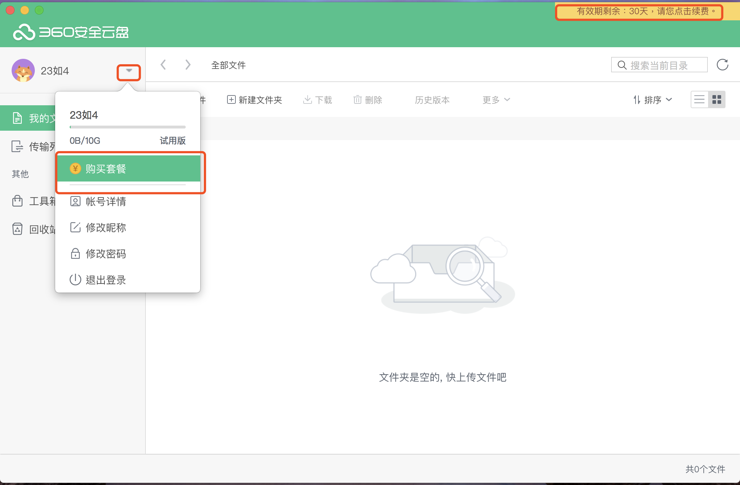The height and width of the screenshot is (485, 740).
Task: Click the 删除 delete button
Action: point(367,100)
